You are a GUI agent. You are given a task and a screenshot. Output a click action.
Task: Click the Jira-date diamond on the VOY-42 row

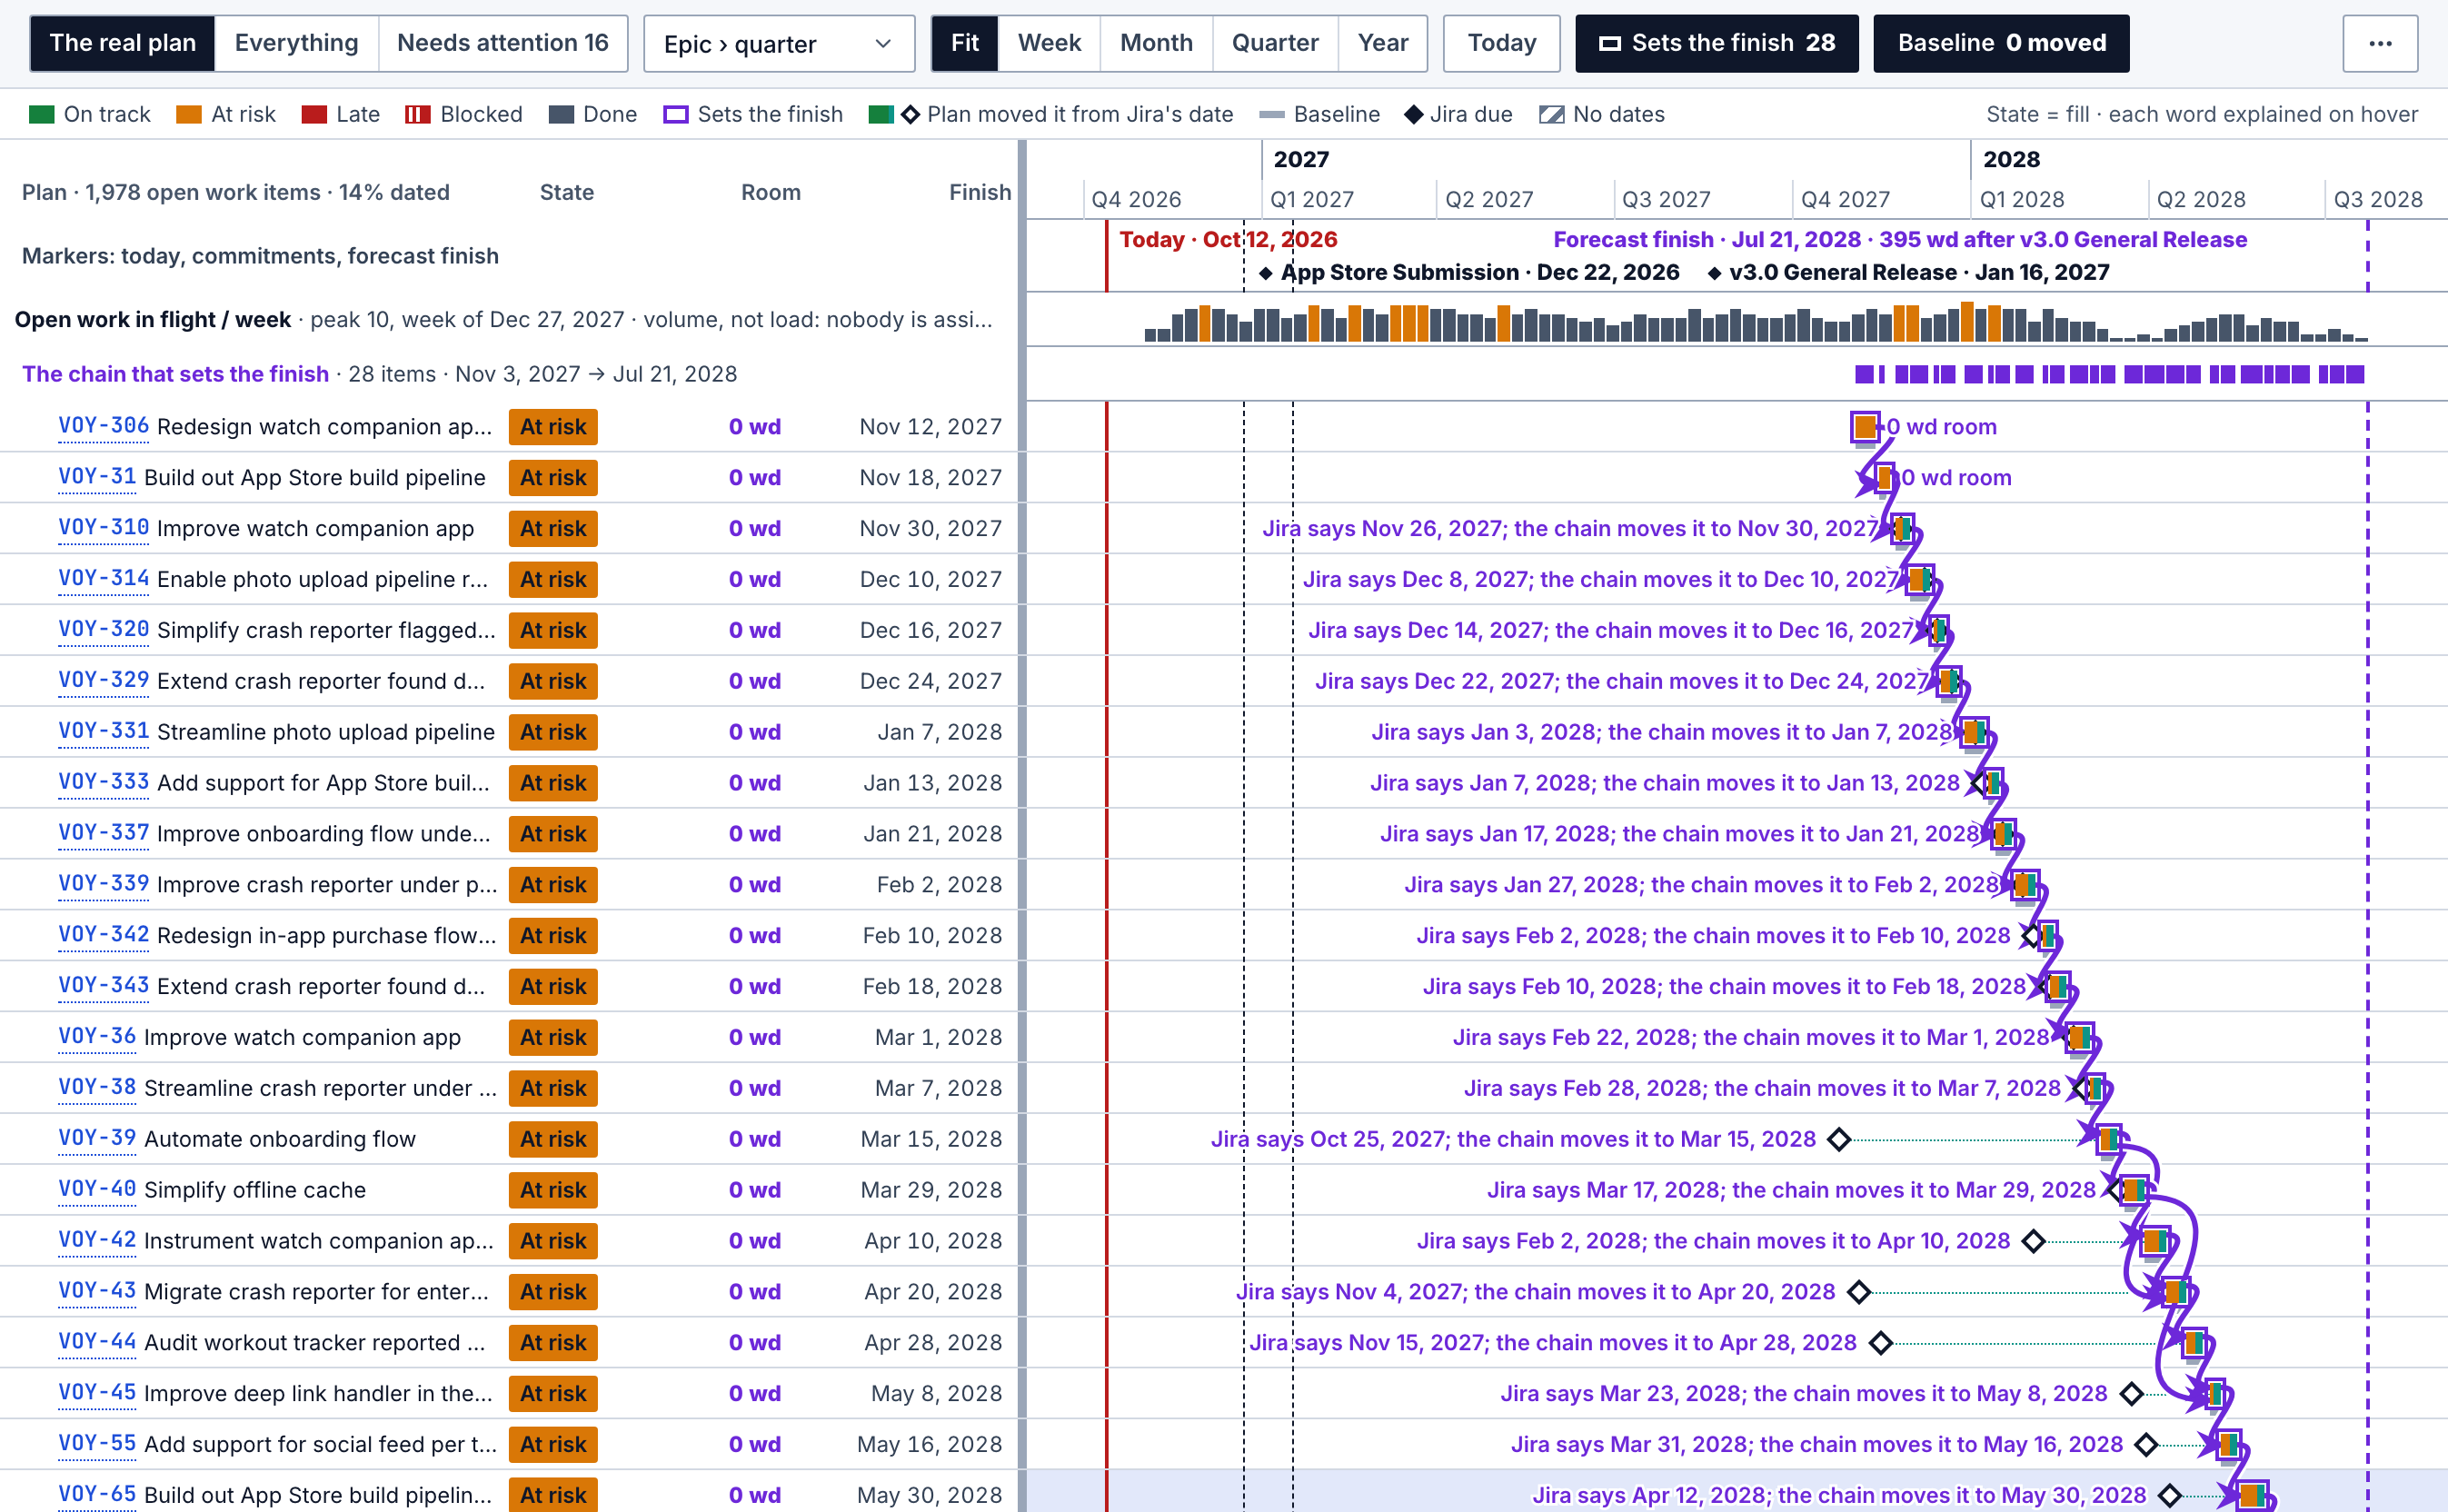pyautogui.click(x=2032, y=1241)
